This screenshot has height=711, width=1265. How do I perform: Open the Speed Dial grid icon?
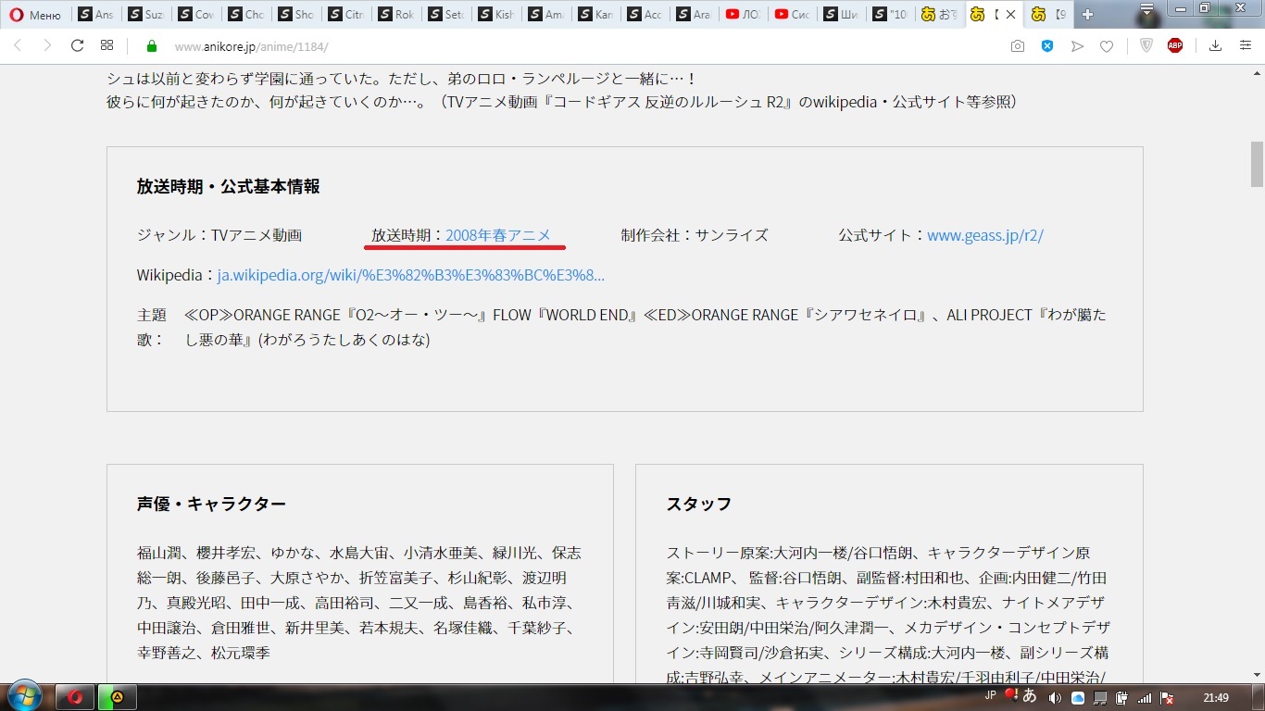pos(107,45)
